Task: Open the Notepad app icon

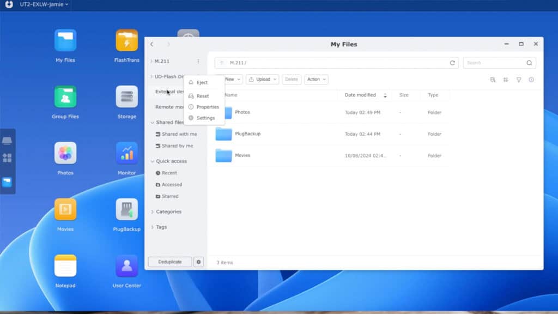Action: (x=65, y=266)
